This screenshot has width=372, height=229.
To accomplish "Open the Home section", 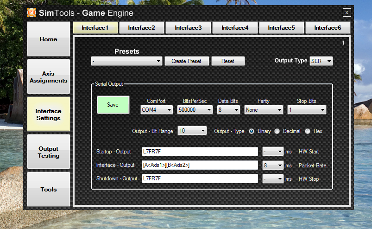I will (48, 39).
